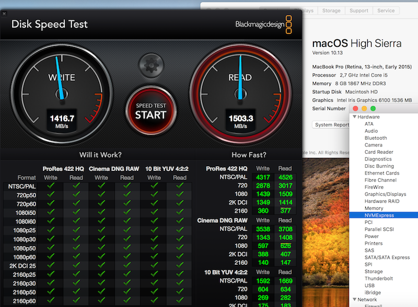The image size is (418, 307).
Task: Click the ProRes NTSC/PAL read value 4526
Action: 285,177
